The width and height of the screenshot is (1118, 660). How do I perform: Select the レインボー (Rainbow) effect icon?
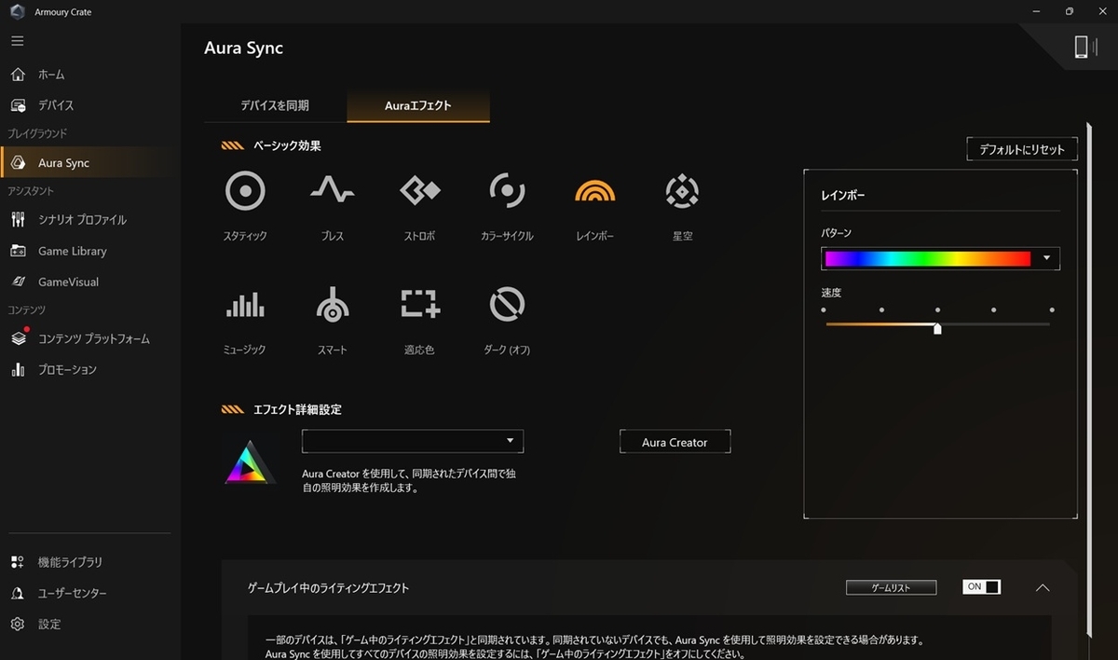click(x=595, y=190)
